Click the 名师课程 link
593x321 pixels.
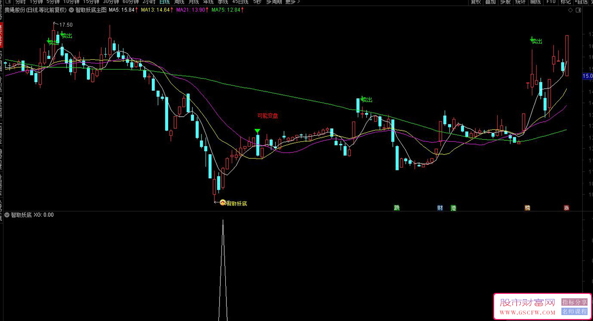pos(574,312)
